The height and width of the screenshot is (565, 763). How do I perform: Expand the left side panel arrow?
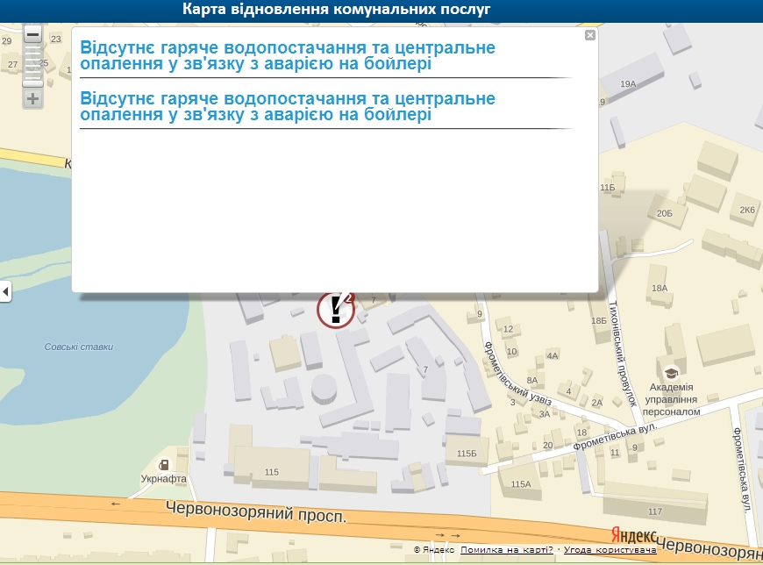point(5,291)
